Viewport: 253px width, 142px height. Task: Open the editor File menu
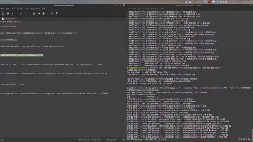(2, 9)
